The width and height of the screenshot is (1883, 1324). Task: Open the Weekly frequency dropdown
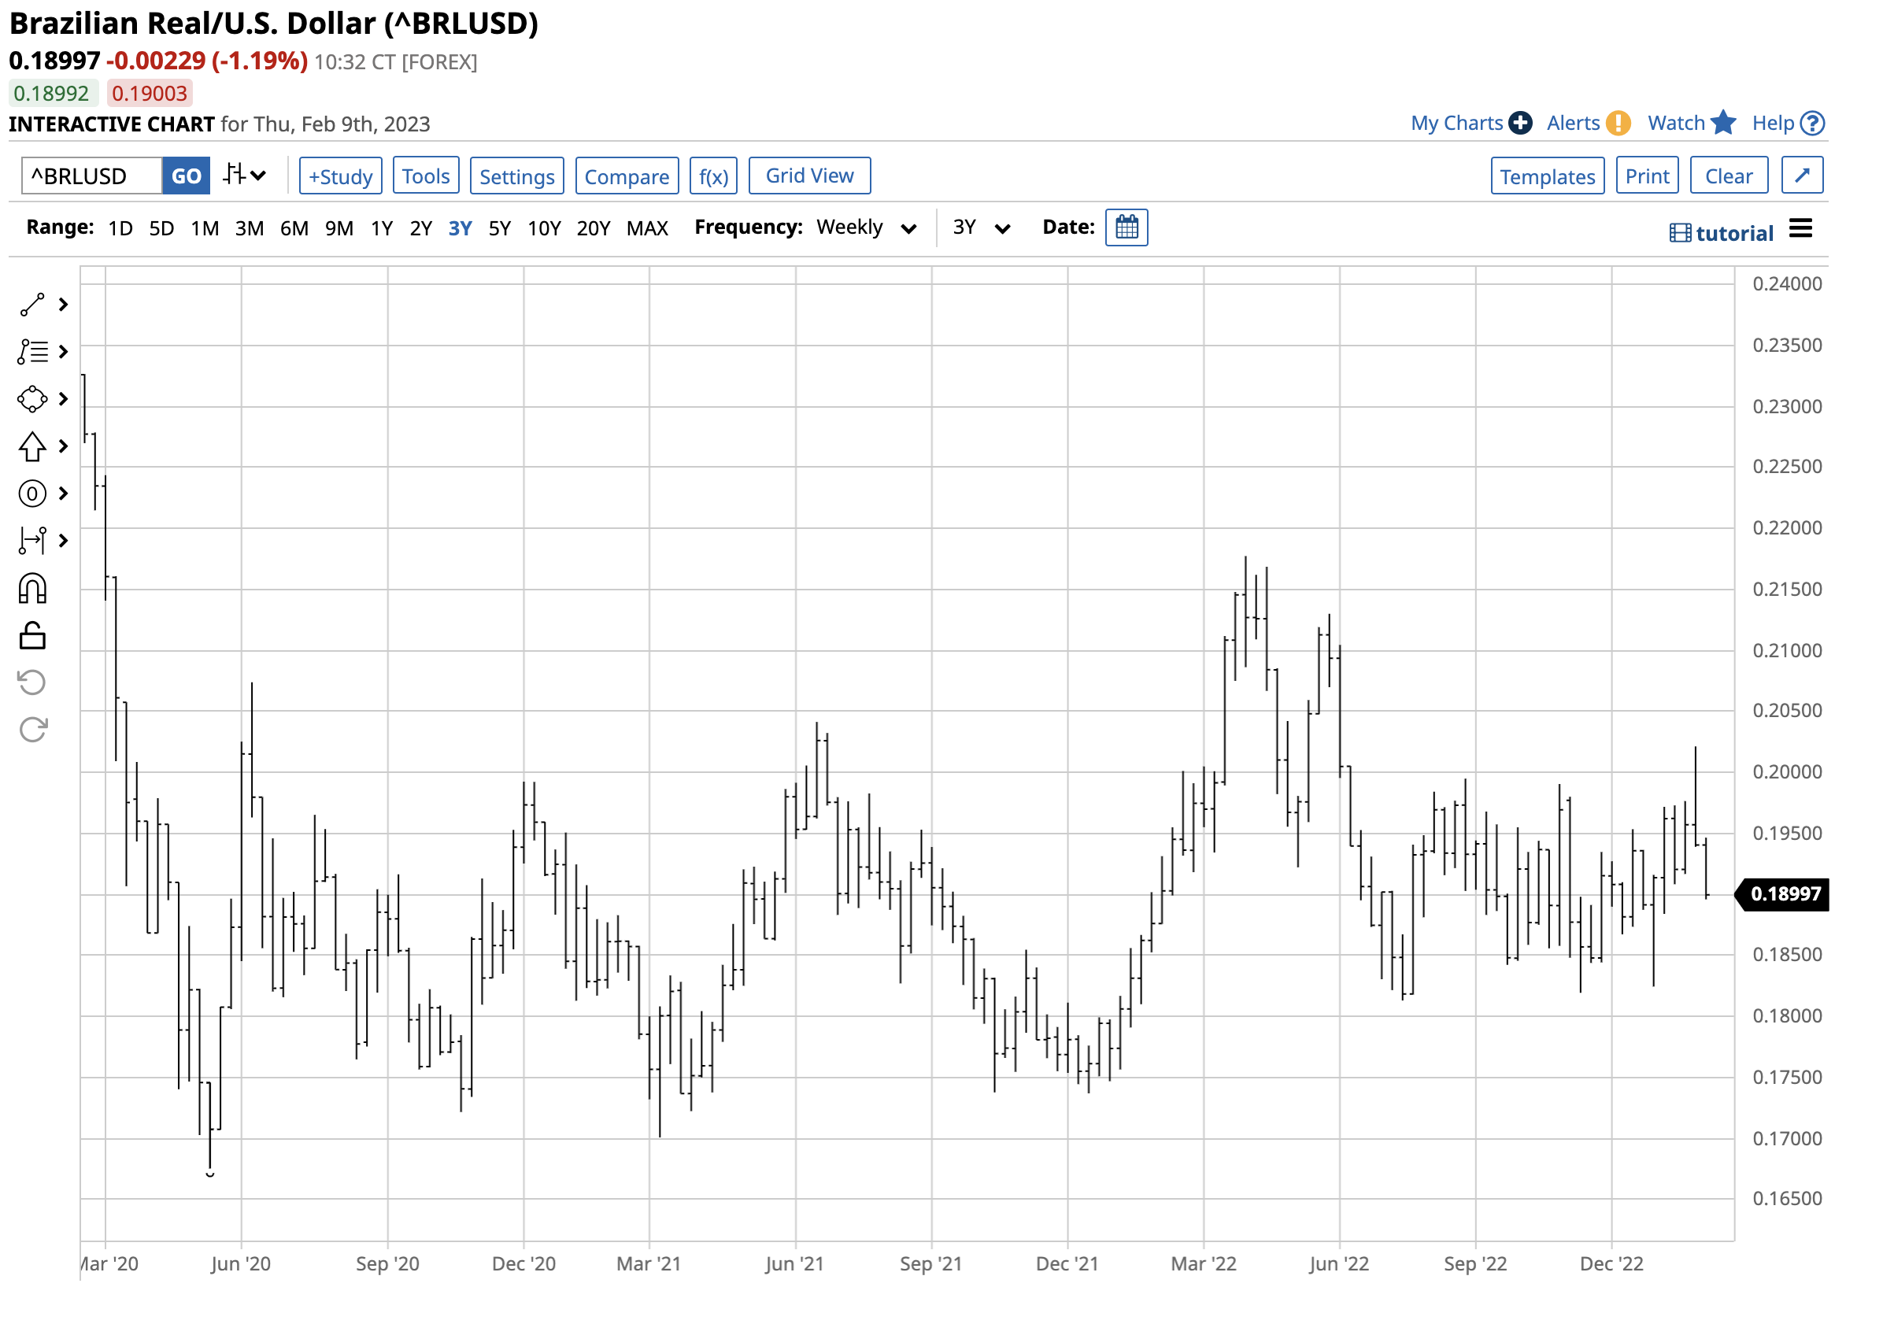click(867, 228)
